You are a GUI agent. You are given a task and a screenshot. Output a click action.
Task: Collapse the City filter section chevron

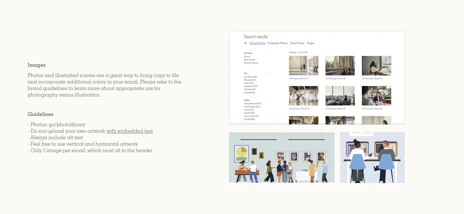click(x=270, y=73)
